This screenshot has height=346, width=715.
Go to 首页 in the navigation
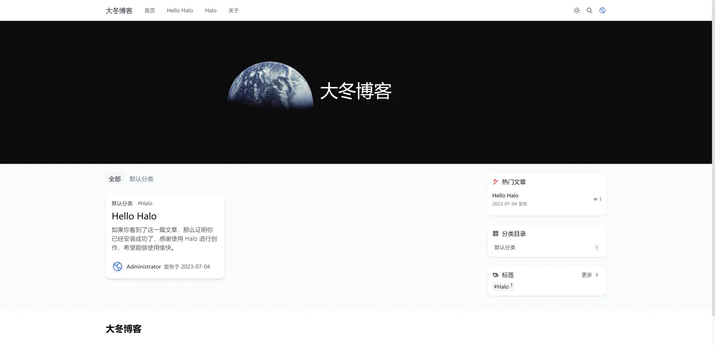point(149,10)
